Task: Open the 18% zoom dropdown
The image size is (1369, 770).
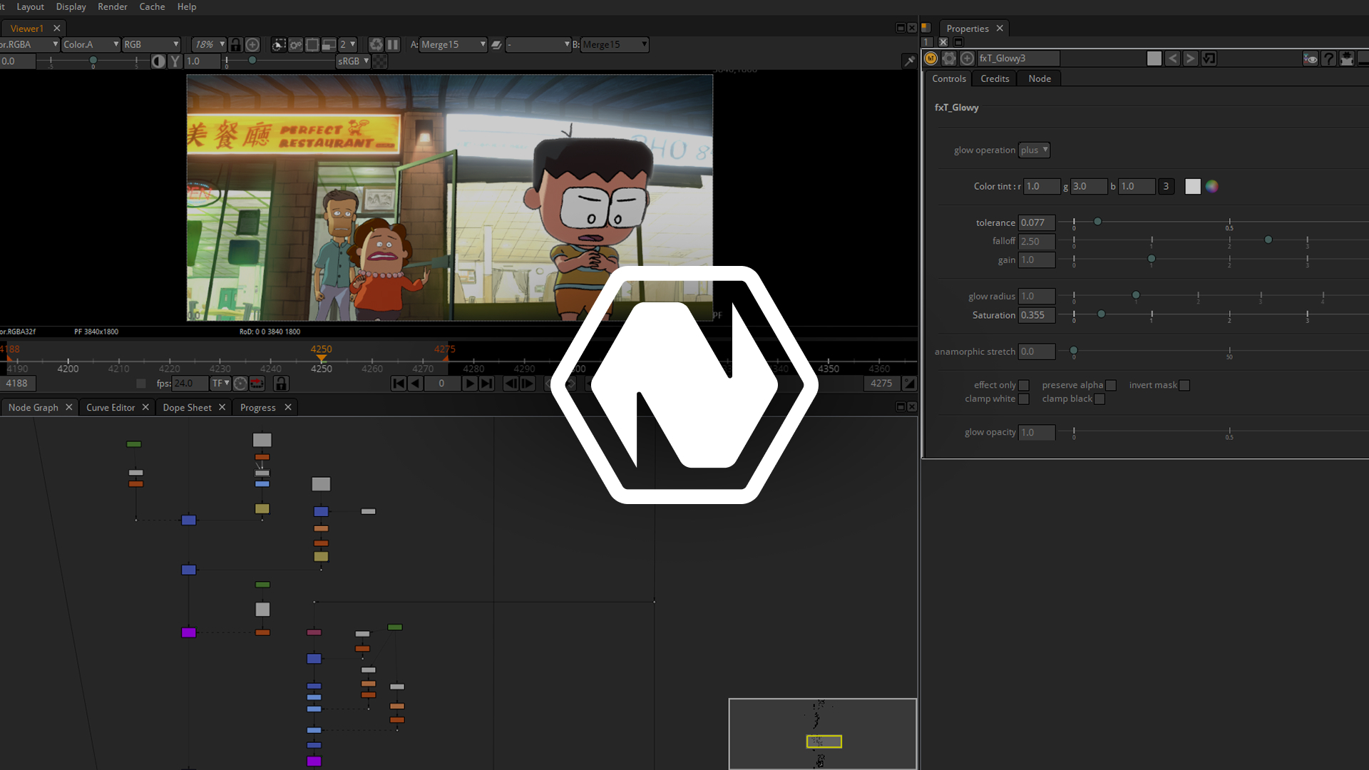Action: click(209, 44)
